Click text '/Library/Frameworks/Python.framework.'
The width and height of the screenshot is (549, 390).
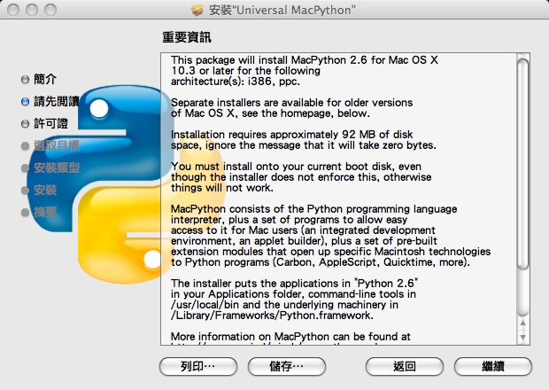pyautogui.click(x=272, y=316)
